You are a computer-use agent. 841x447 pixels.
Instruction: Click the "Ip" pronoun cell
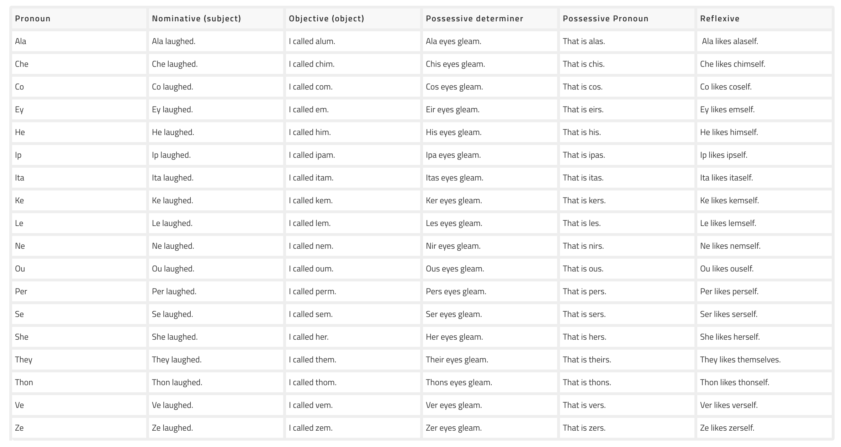pos(18,155)
